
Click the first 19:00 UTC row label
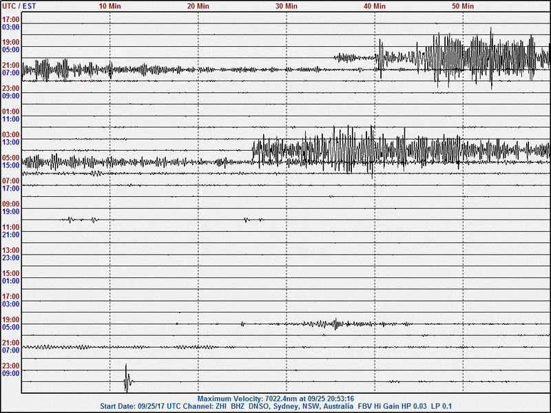pyautogui.click(x=11, y=43)
